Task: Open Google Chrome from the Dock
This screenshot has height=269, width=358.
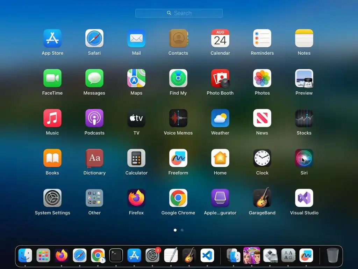Action: 98,255
